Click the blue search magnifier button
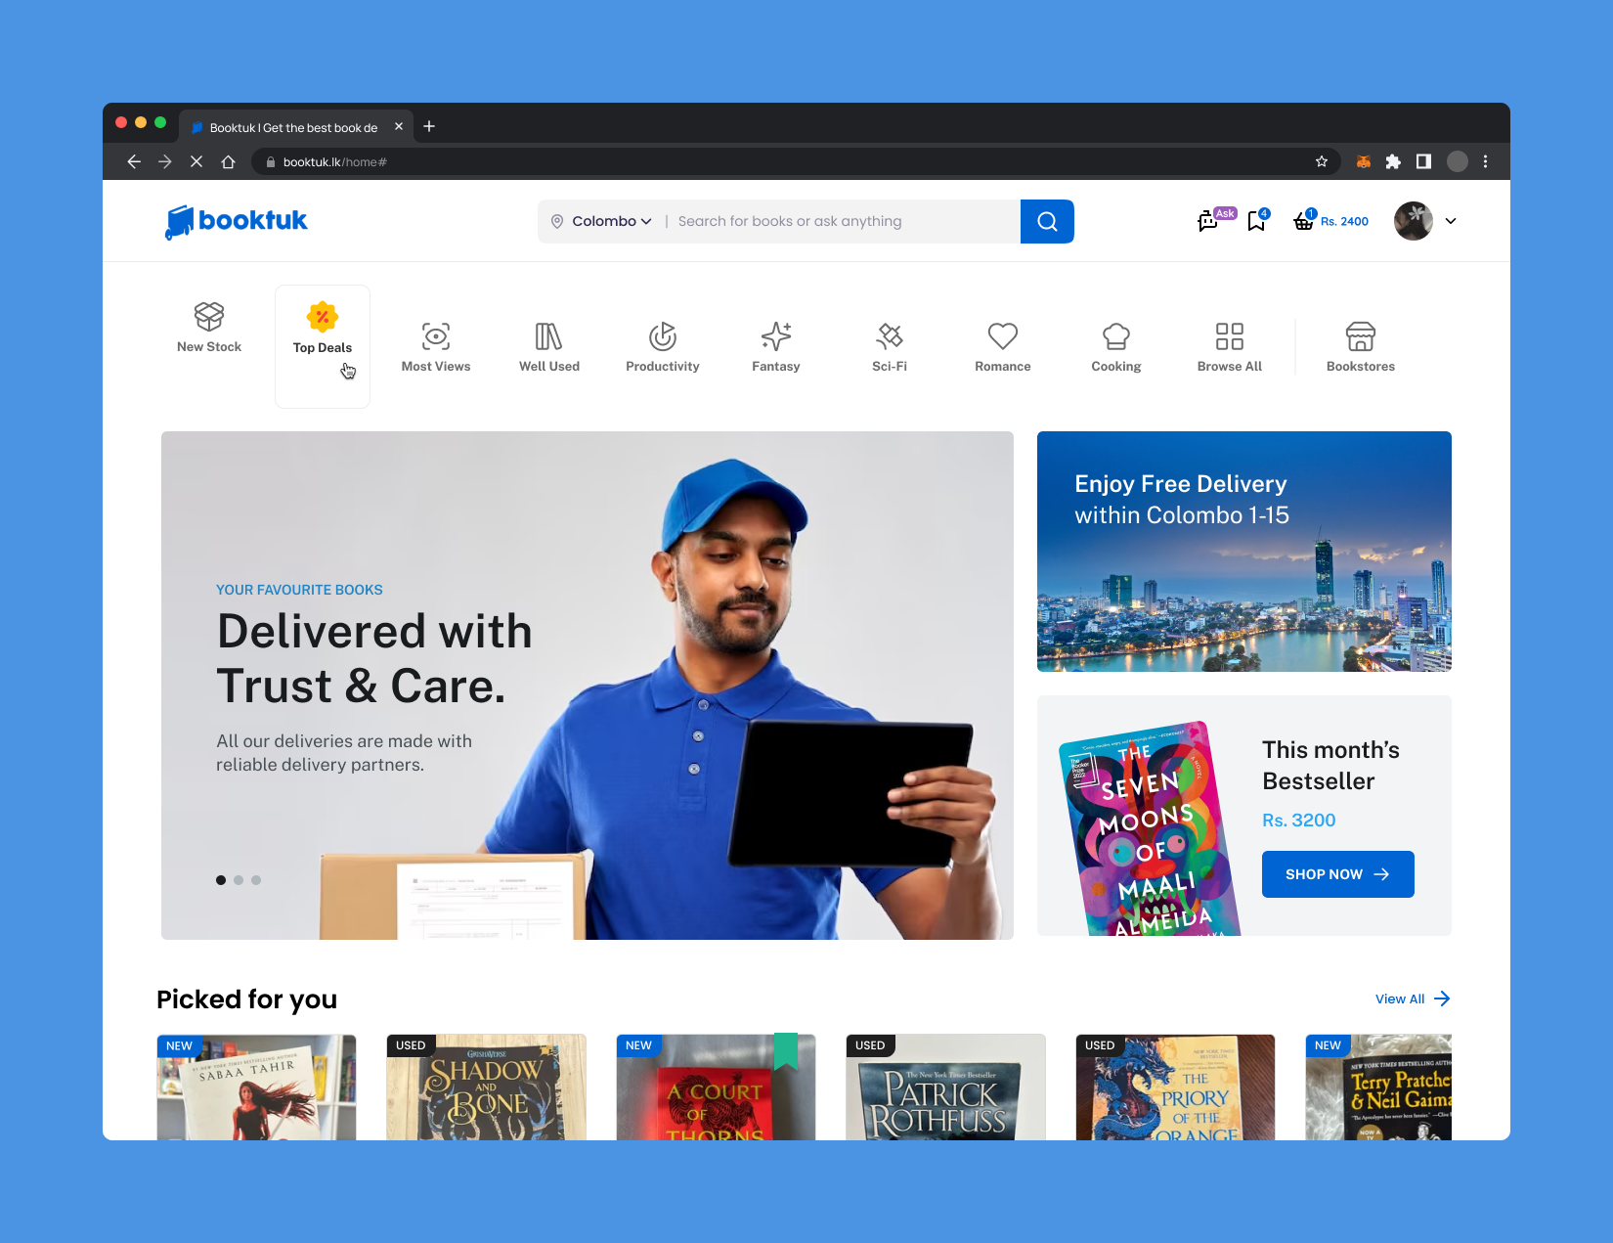This screenshot has width=1613, height=1243. coord(1046,221)
